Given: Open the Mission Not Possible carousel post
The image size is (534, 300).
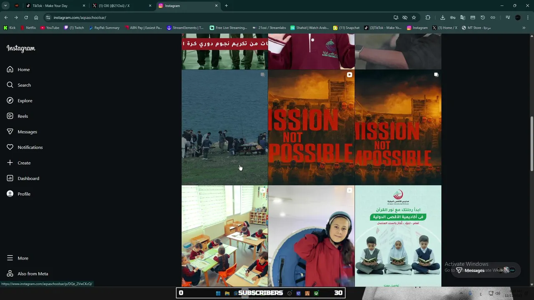Looking at the screenshot, I should point(398,127).
